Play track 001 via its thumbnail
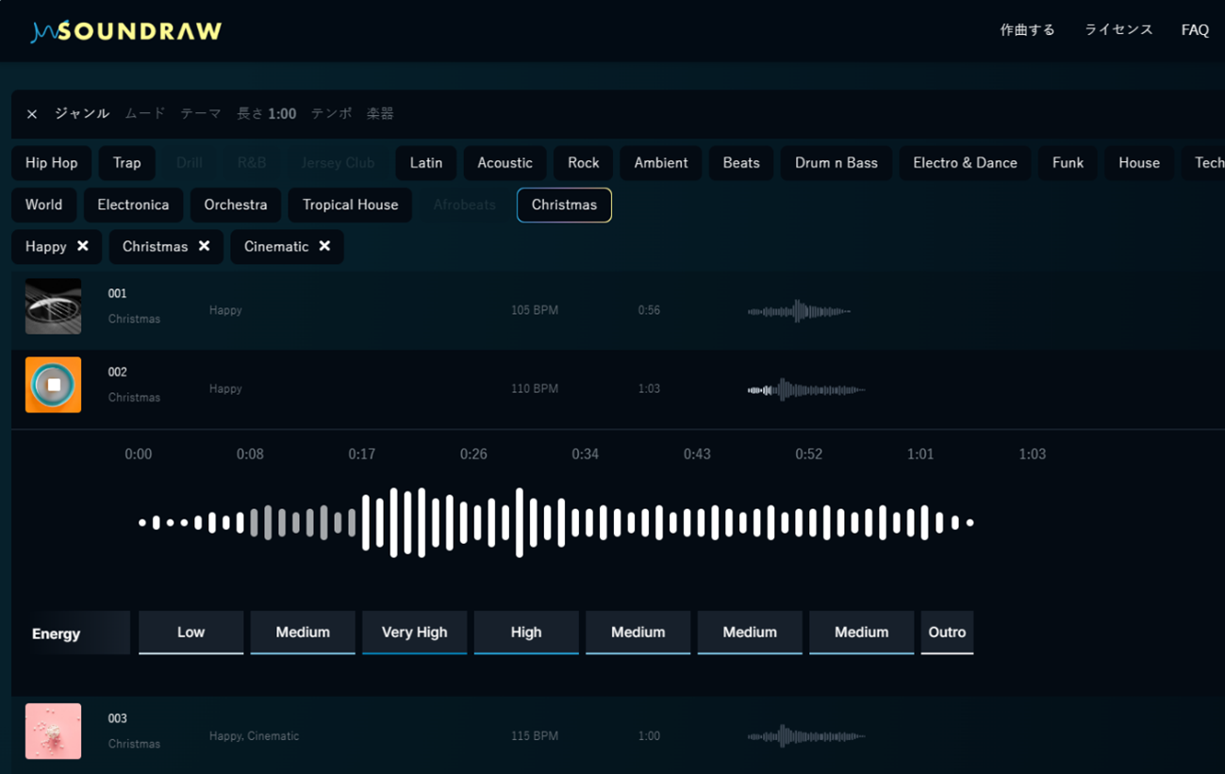 [x=53, y=306]
